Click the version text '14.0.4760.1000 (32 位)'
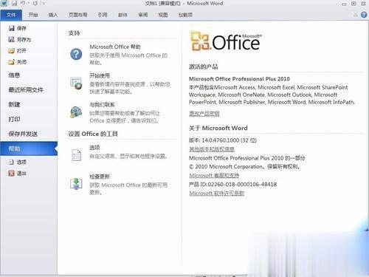 (229, 140)
